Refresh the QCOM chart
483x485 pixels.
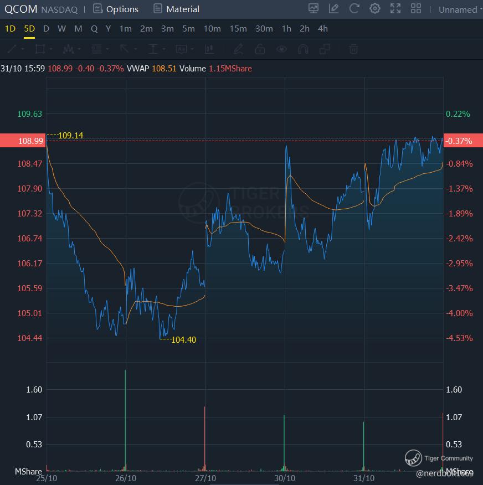354,9
